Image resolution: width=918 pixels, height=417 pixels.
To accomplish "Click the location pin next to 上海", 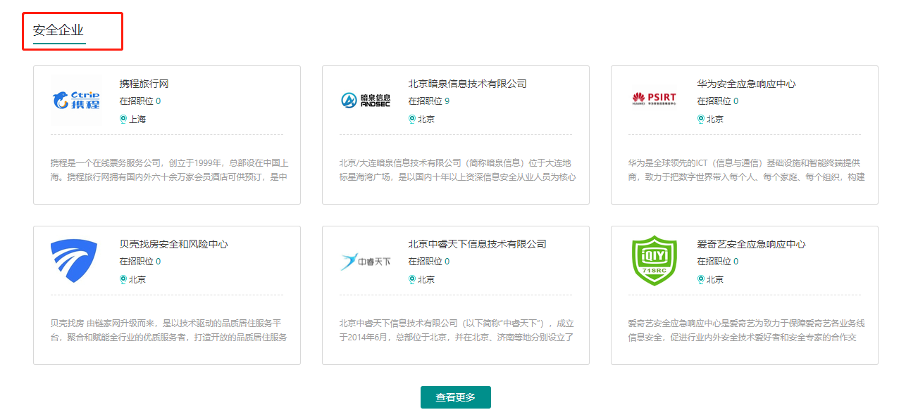I will [x=123, y=119].
